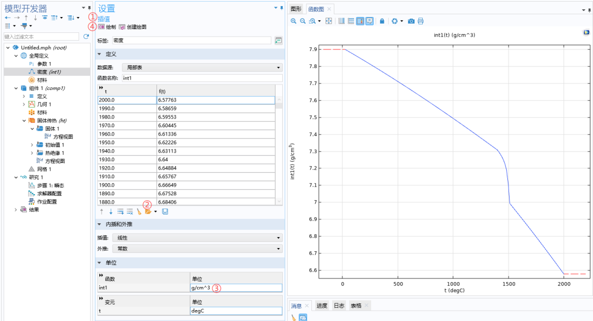Click the save table to file icon
Viewport: 593px width, 321px height.
coord(165,212)
